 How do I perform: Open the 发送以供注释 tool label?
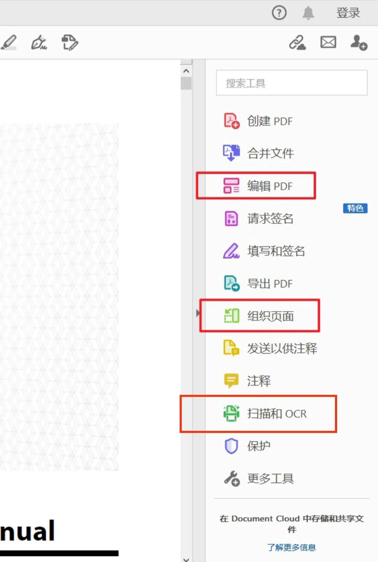(x=282, y=349)
